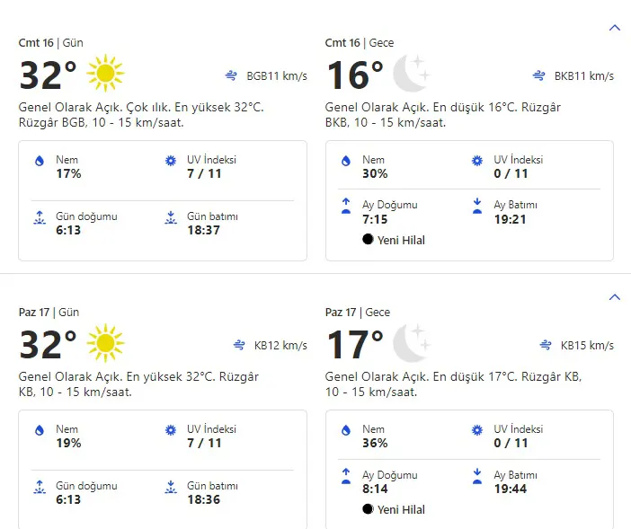Click the Cmt 16 Gün heading
The width and height of the screenshot is (631, 529).
tap(51, 43)
